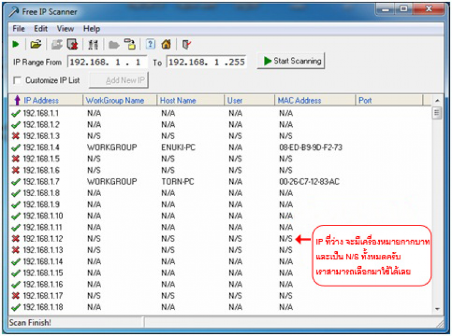Click red X status icon for 192.168.1.12
The height and width of the screenshot is (336, 452).
point(16,238)
